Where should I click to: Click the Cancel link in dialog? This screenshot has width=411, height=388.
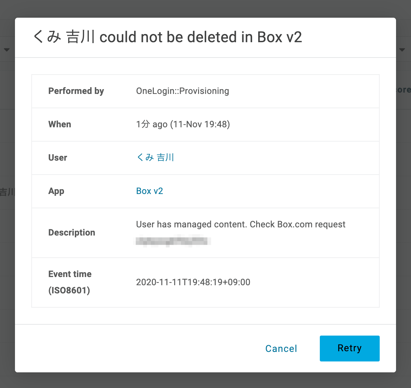point(281,349)
